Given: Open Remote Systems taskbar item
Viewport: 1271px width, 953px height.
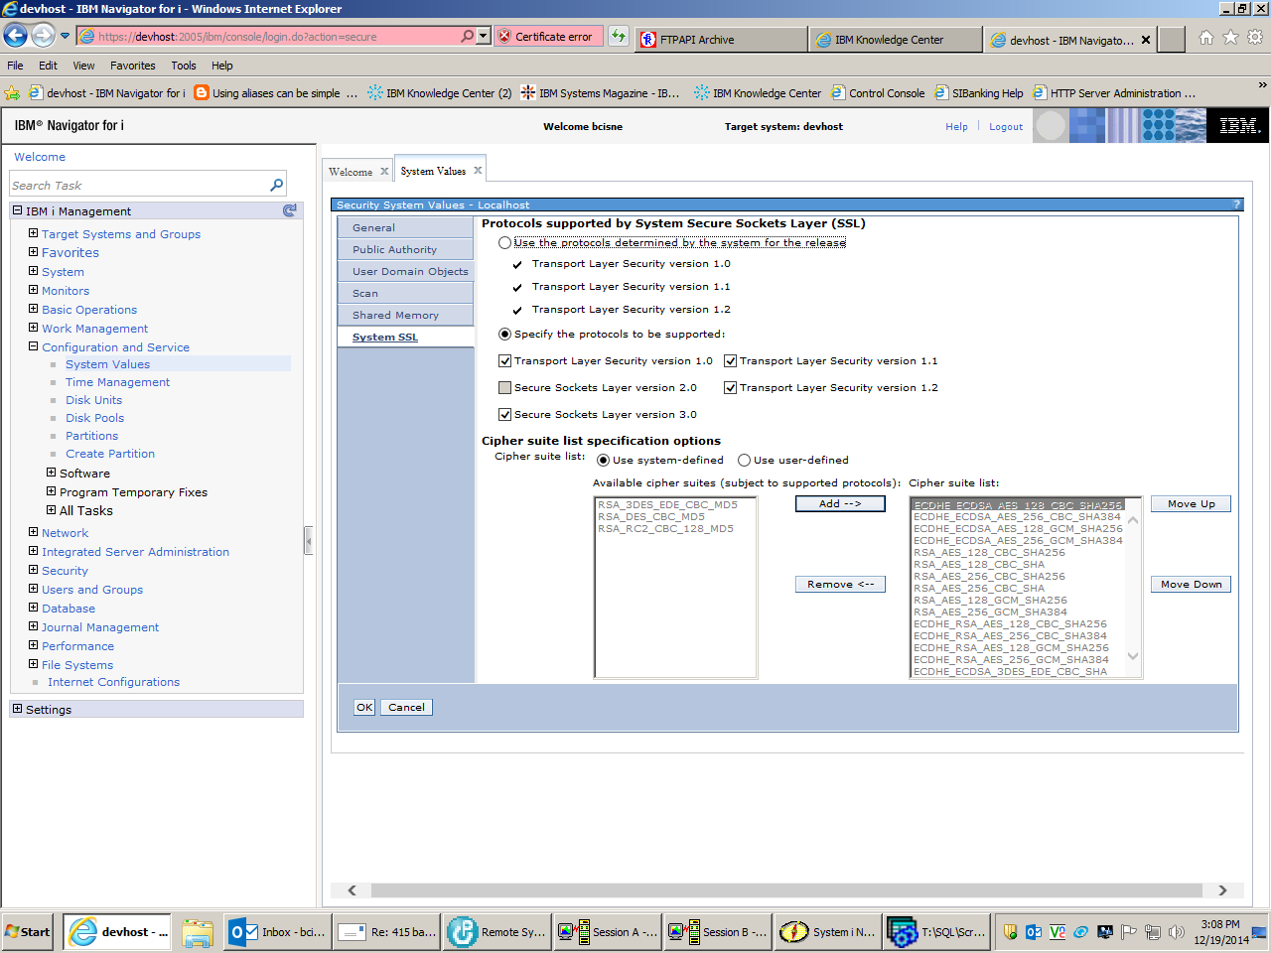Looking at the screenshot, I should pos(496,932).
